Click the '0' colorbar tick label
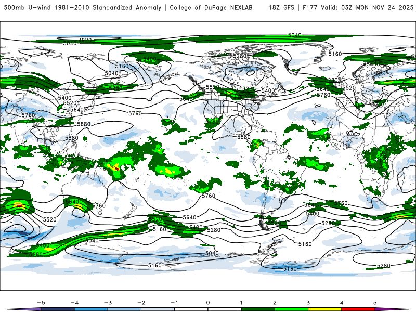This screenshot has height=312, width=416. coord(208,303)
